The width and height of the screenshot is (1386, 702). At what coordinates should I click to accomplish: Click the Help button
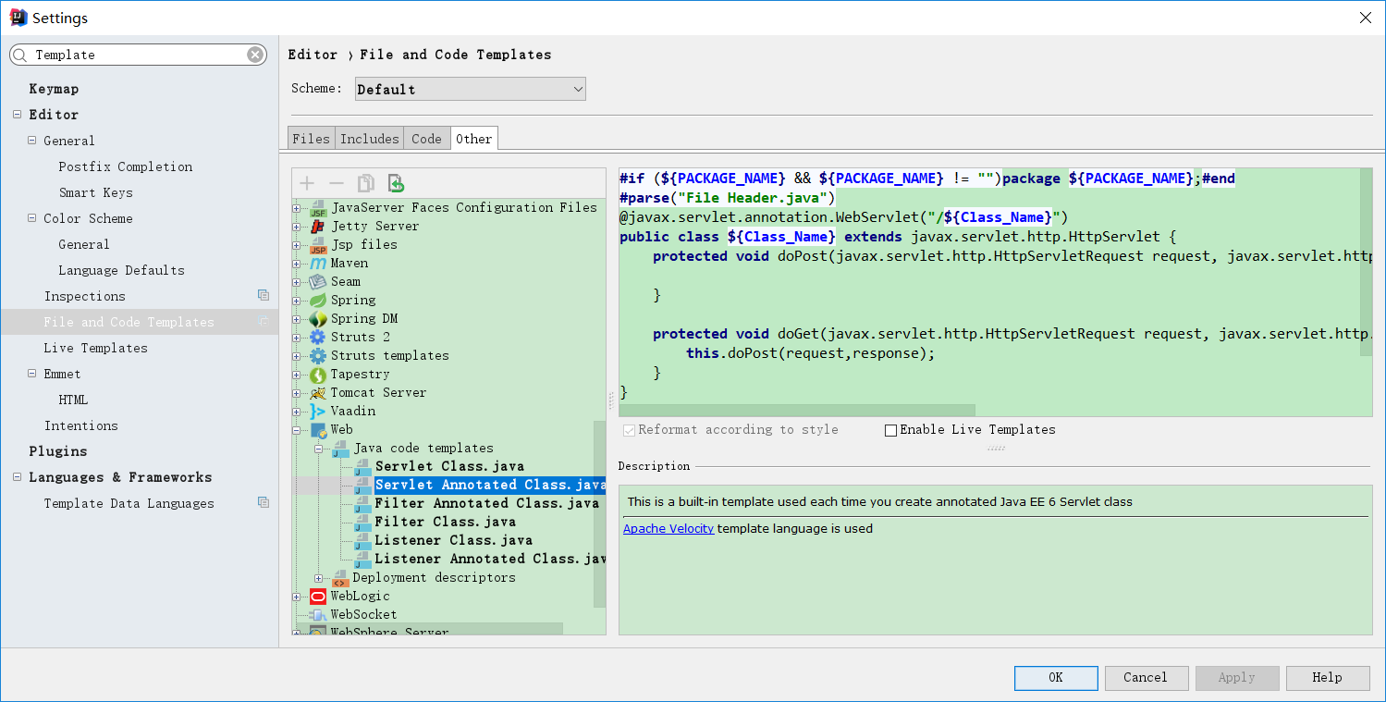tap(1328, 678)
